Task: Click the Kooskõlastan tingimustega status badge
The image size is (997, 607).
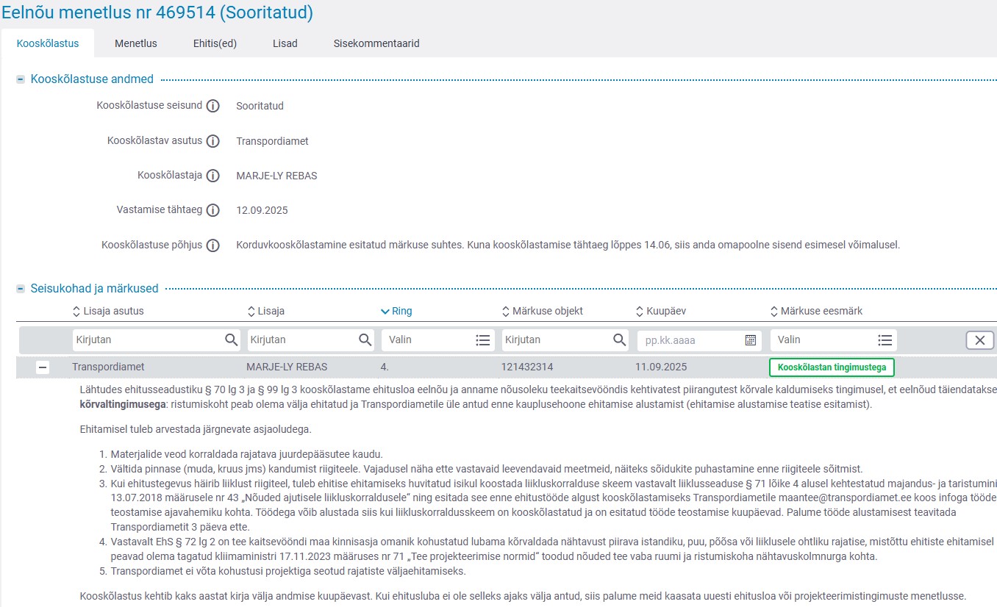Action: coord(832,367)
